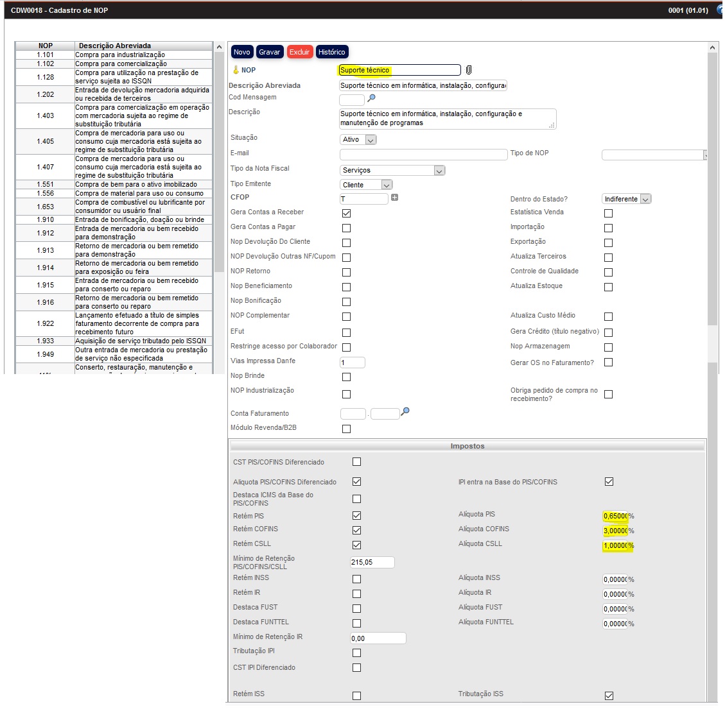The height and width of the screenshot is (709, 725).
Task: Toggle the Retém PIS checkbox
Action: point(357,516)
